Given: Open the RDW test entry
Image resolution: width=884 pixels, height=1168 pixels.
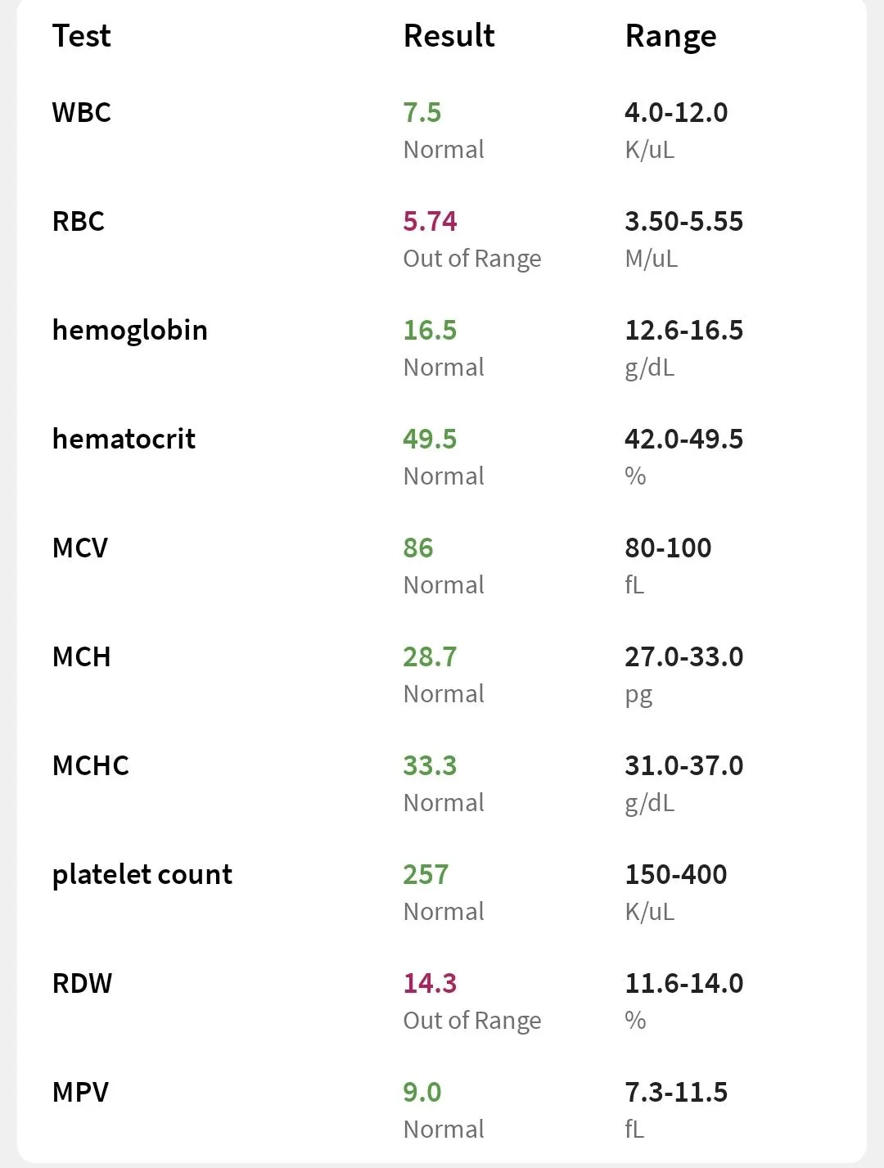Looking at the screenshot, I should coord(82,984).
